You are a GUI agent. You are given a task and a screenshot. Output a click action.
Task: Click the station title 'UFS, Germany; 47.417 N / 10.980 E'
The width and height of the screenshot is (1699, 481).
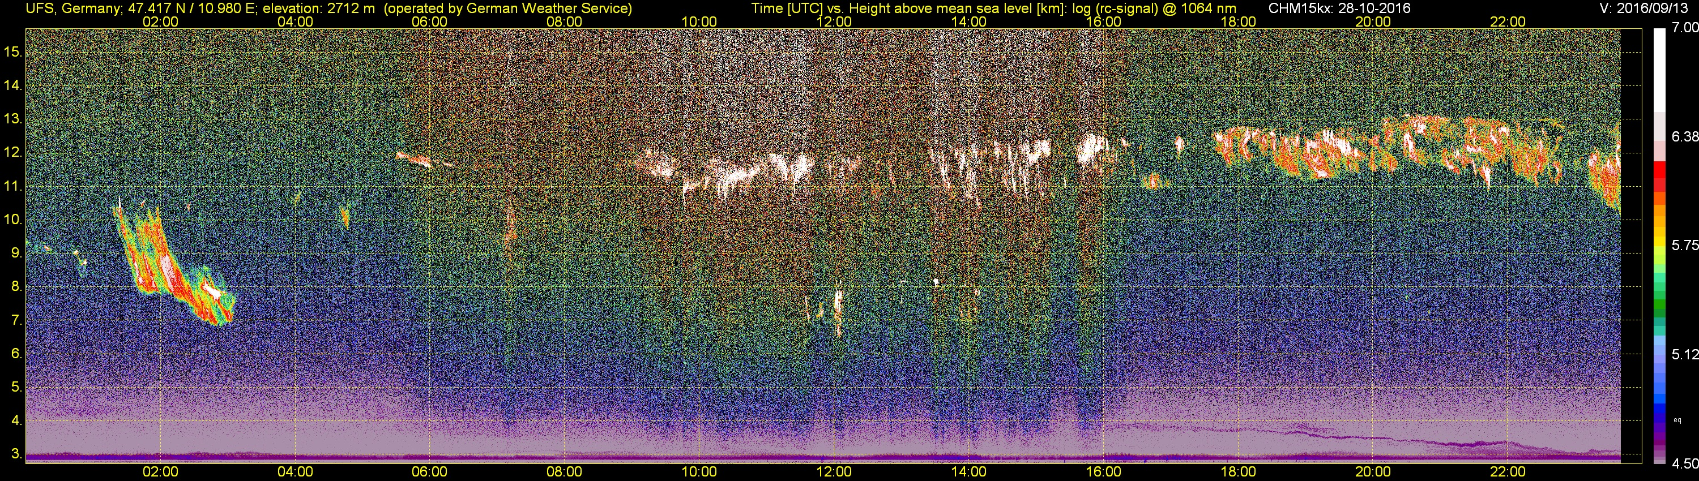point(140,8)
